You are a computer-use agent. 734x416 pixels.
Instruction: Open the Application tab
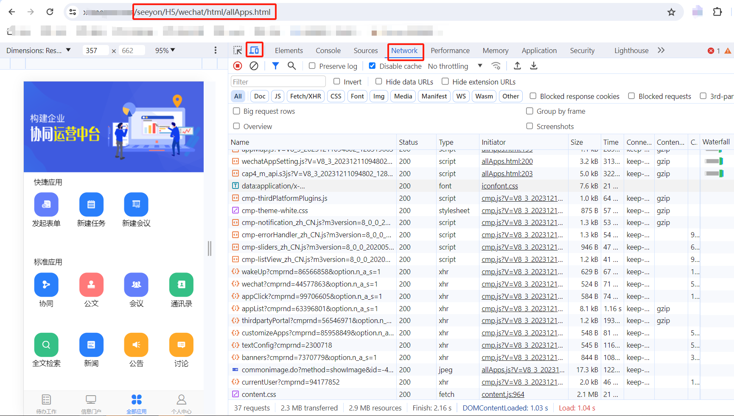[x=539, y=51]
